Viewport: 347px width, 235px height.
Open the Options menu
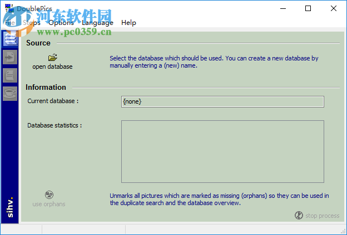[x=61, y=23]
